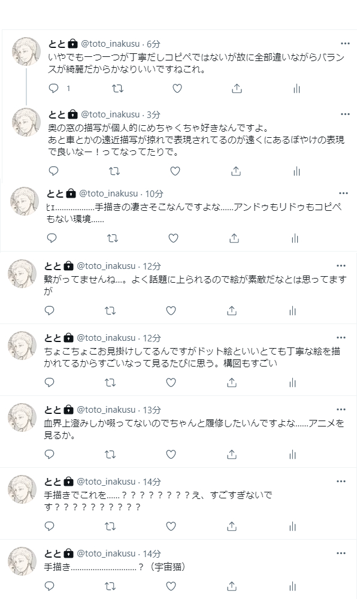Open more options on the 10分 tweet

(x=343, y=193)
